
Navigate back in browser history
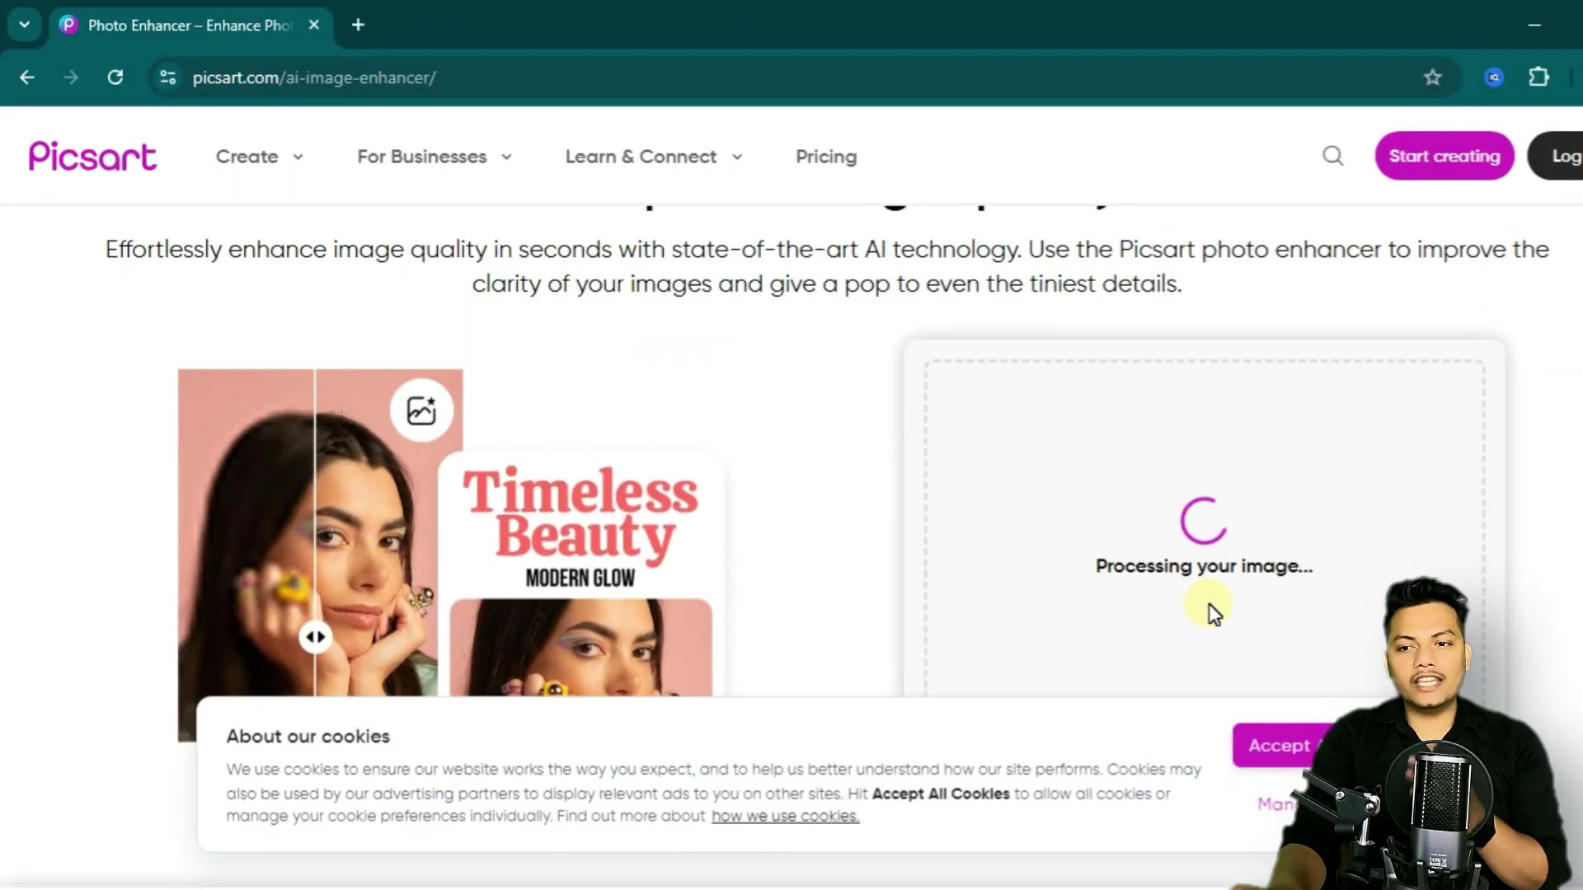pyautogui.click(x=27, y=77)
